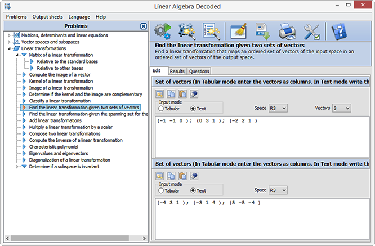Select Eigenvalues and eigenvectors

pos(59,154)
